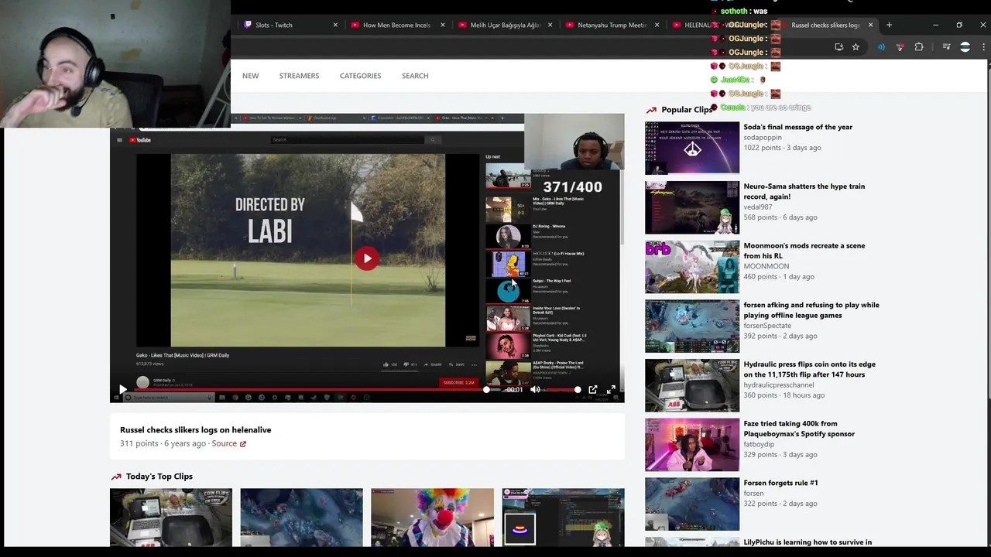This screenshot has width=991, height=557.
Task: Click the hydraulicpresschannel clip thumbnail
Action: pos(692,385)
